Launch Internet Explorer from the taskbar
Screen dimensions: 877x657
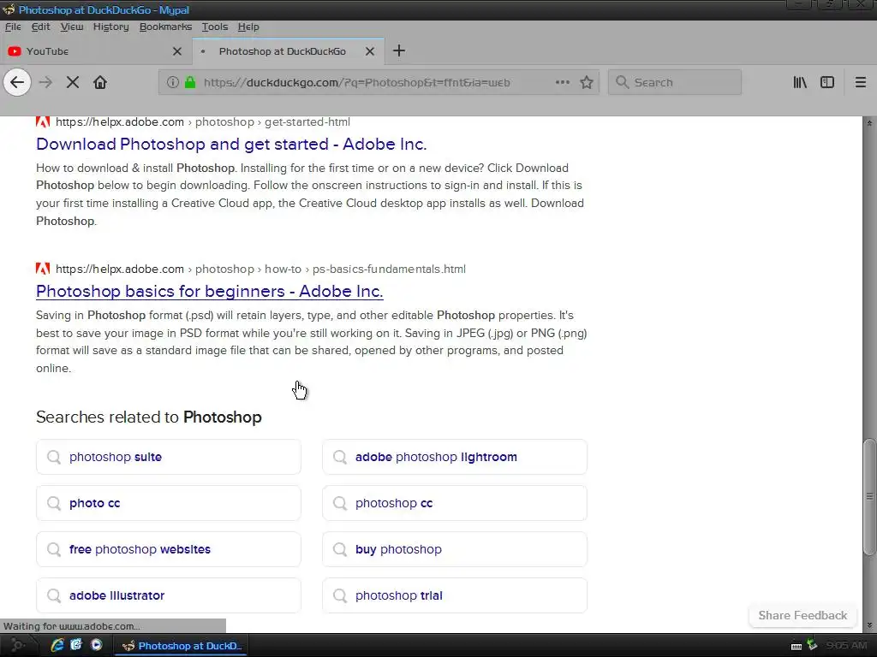(57, 645)
